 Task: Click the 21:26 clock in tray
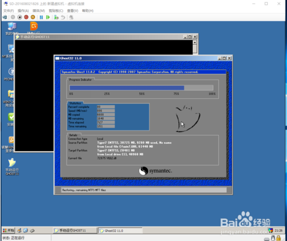pos(278,230)
